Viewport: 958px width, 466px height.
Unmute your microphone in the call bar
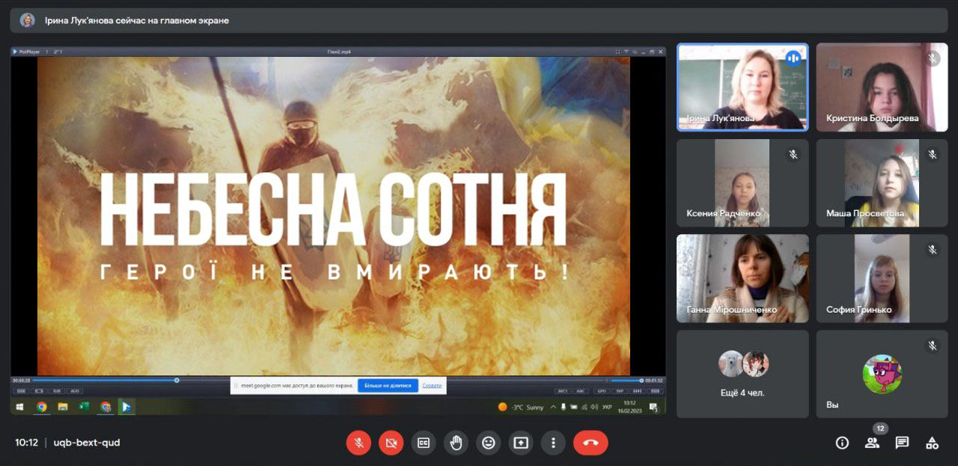pyautogui.click(x=359, y=443)
